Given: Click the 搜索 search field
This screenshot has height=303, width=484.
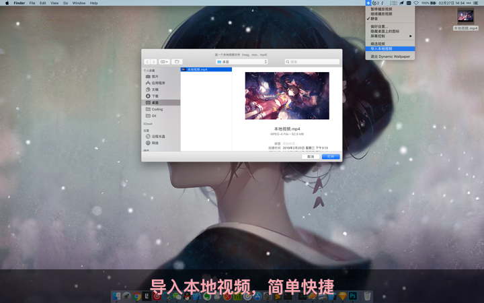Looking at the screenshot, I should pyautogui.click(x=312, y=62).
